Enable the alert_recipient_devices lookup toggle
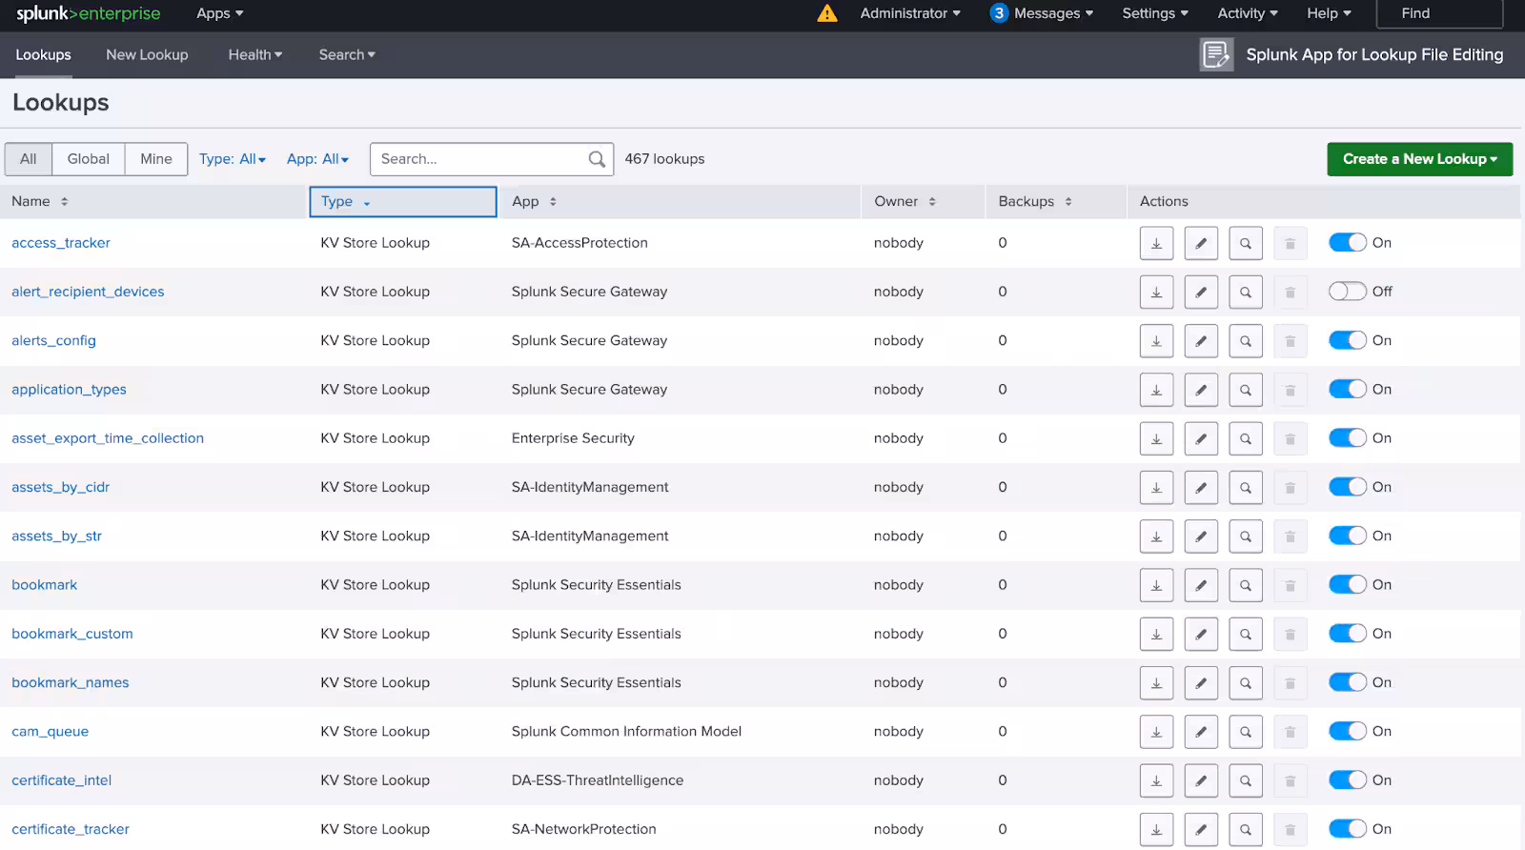 coord(1347,292)
